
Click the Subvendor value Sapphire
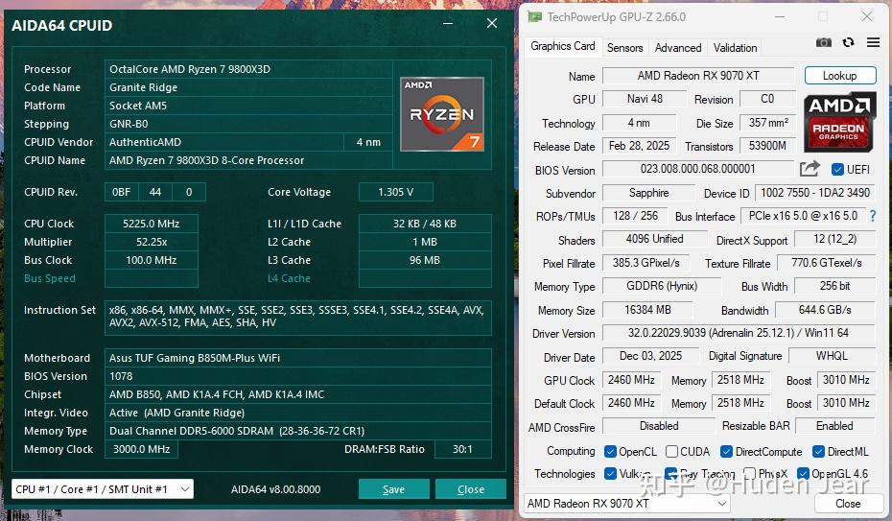649,193
